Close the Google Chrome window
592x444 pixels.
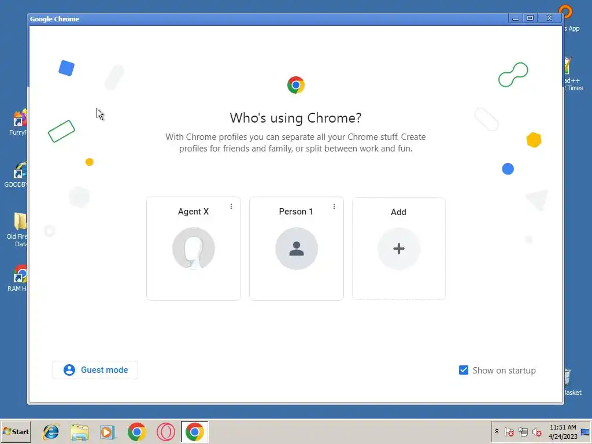tap(549, 18)
